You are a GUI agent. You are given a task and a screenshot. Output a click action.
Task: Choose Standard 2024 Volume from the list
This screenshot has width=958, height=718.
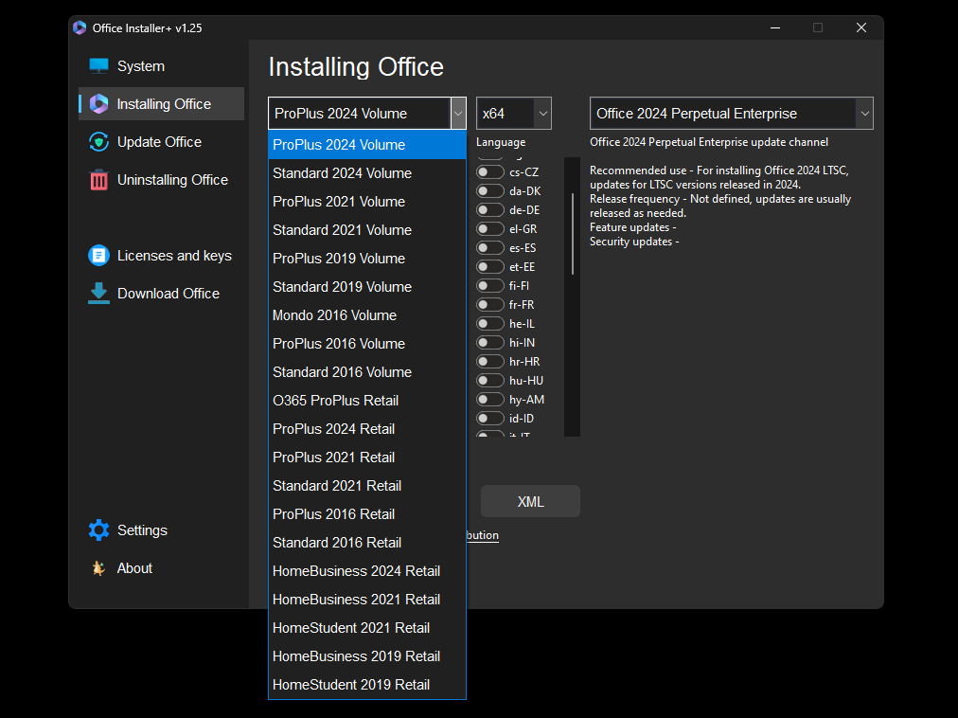pyautogui.click(x=367, y=173)
